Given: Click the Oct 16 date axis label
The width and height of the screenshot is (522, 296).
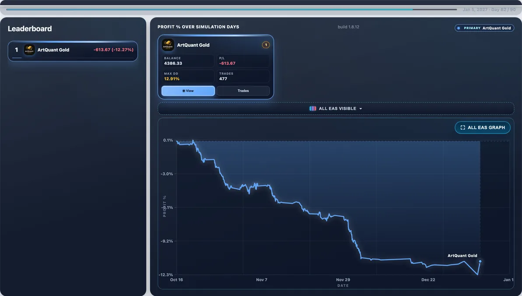Looking at the screenshot, I should [x=176, y=280].
